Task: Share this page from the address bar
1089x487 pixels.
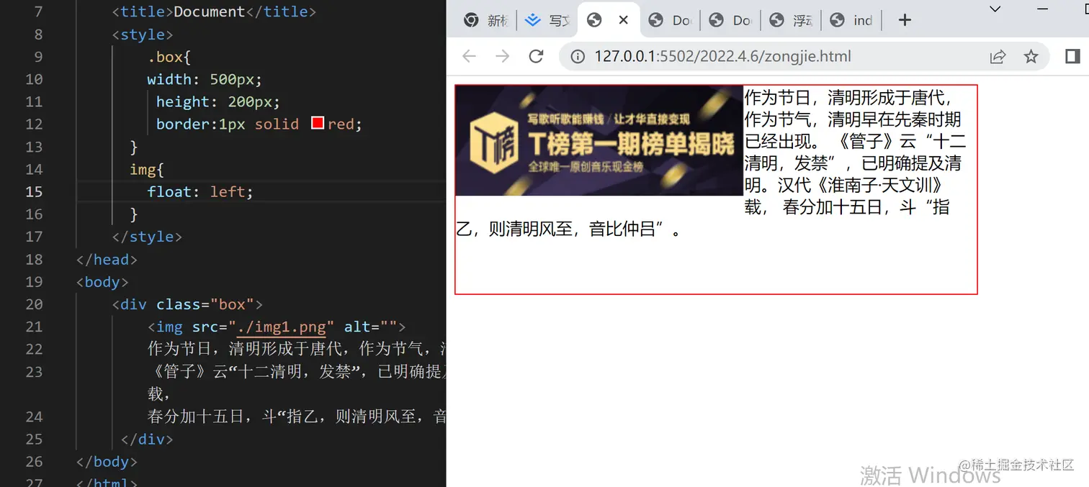Action: [998, 56]
